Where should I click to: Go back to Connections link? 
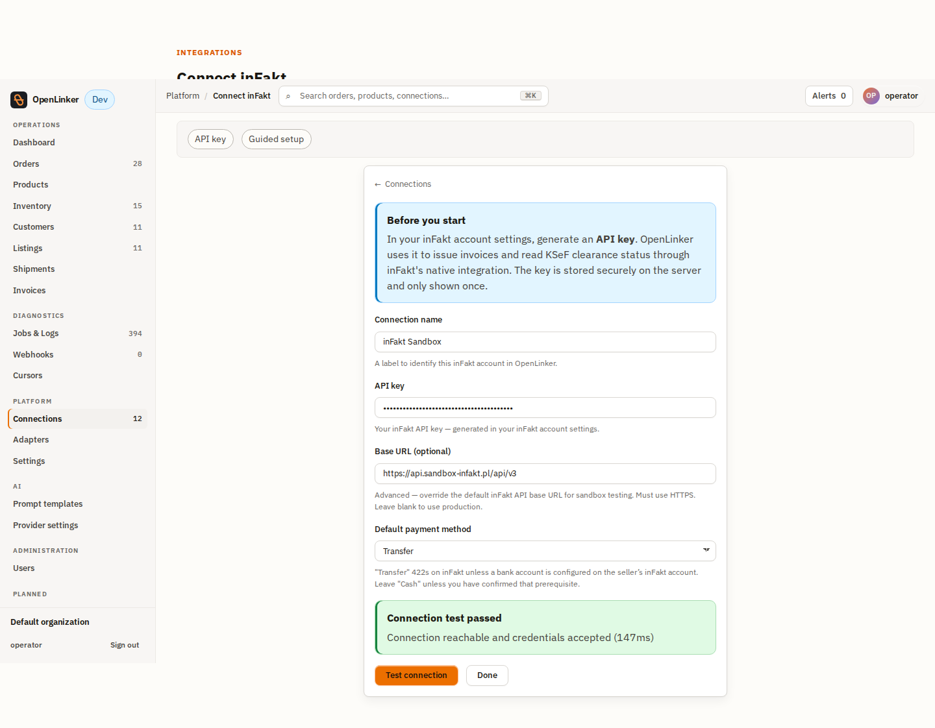pyautogui.click(x=403, y=184)
